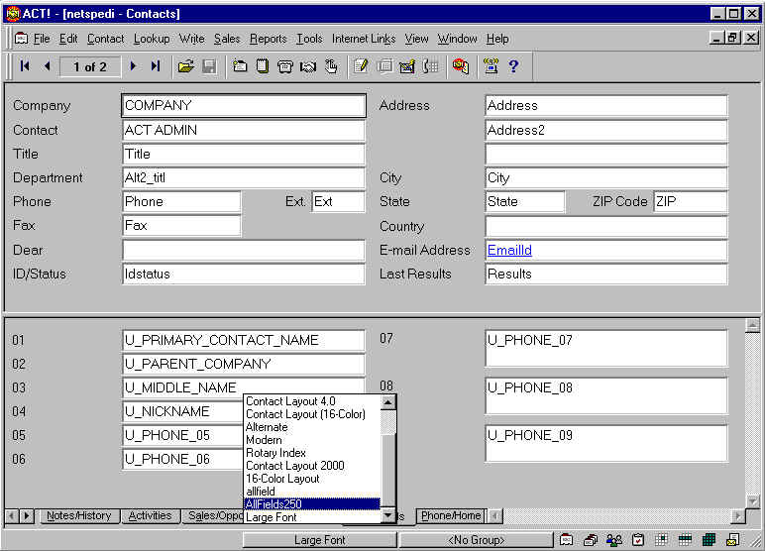Create e-mail message from toolbar

pos(407,65)
